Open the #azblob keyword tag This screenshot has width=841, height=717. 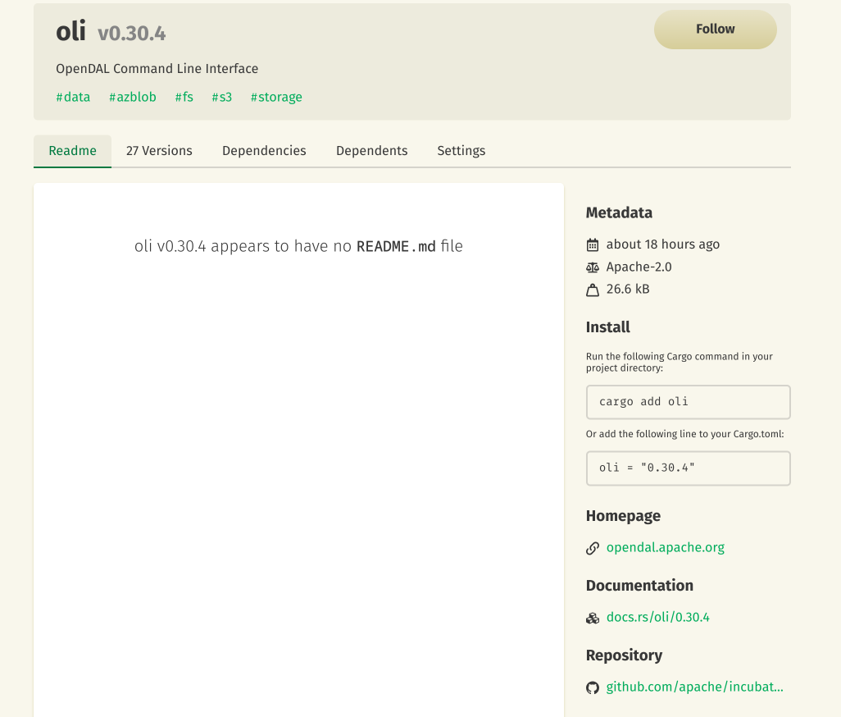point(132,97)
